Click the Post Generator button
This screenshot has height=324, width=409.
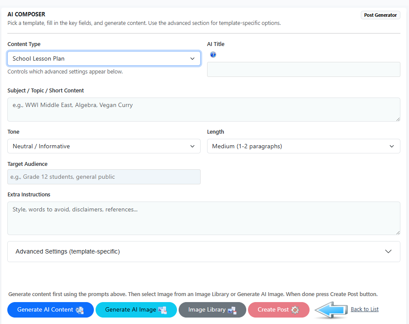tap(380, 15)
